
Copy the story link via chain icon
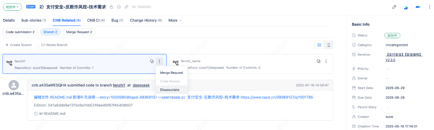(x=126, y=7)
